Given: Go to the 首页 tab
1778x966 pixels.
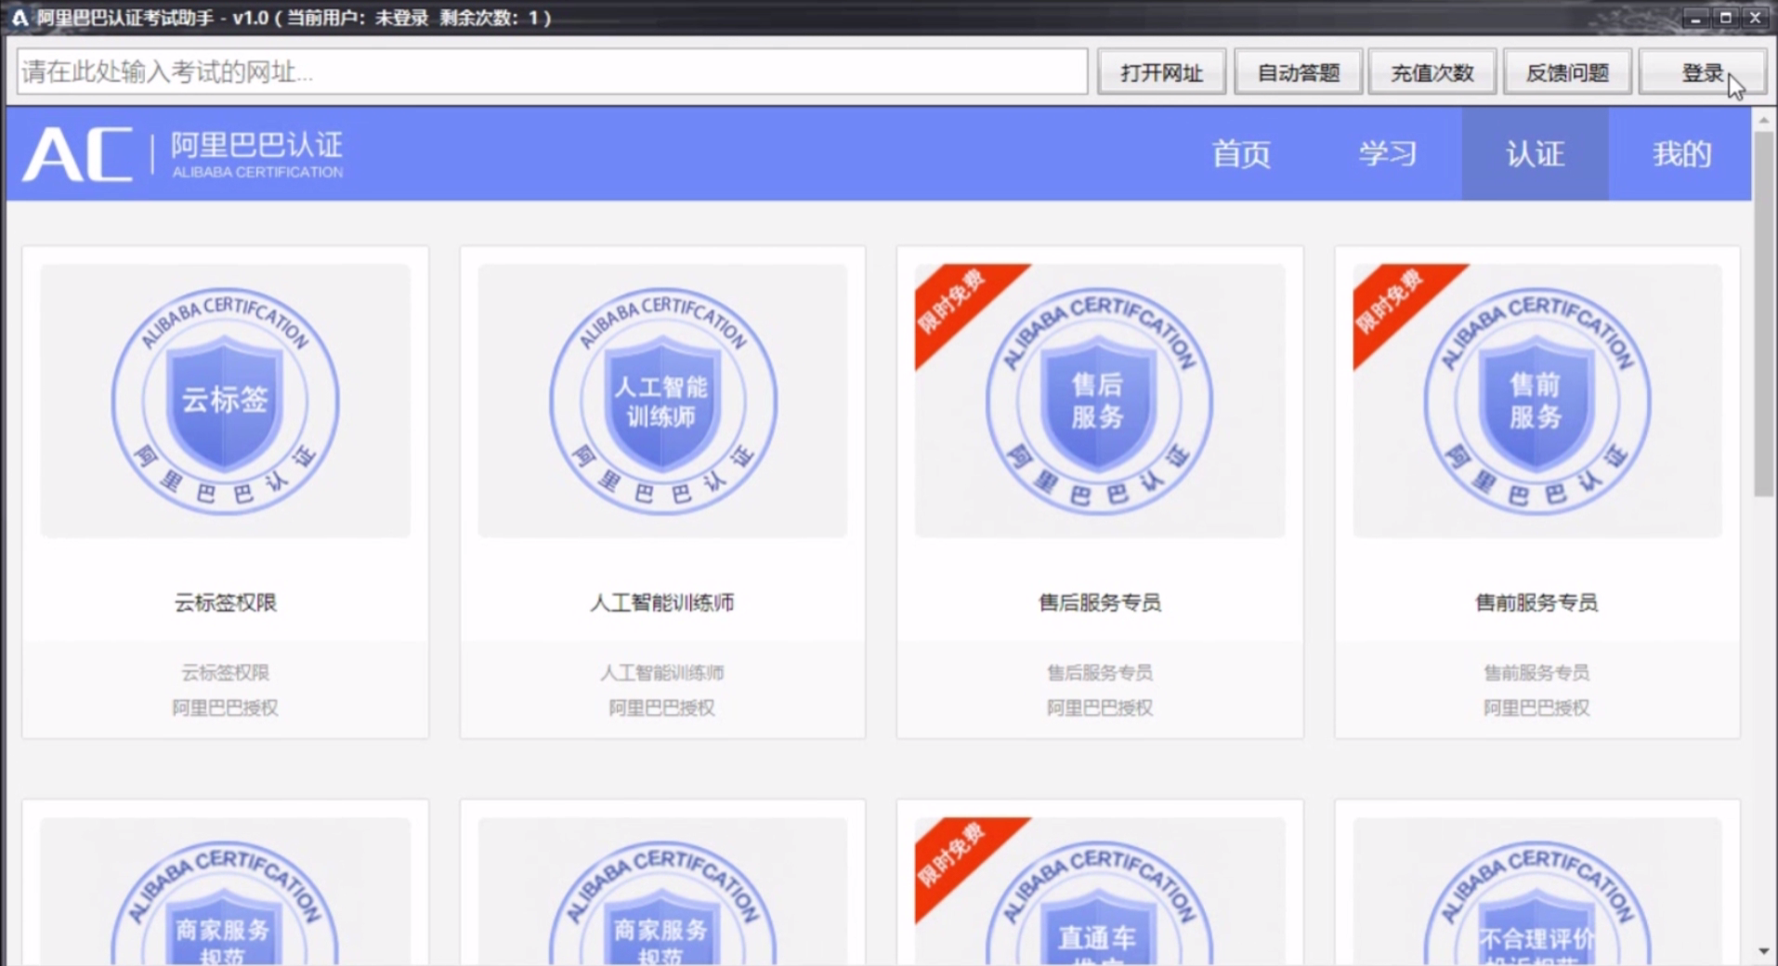Looking at the screenshot, I should point(1241,153).
